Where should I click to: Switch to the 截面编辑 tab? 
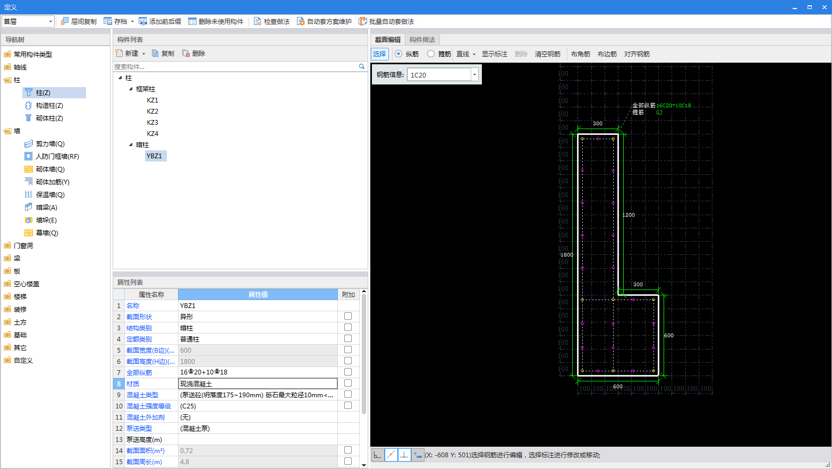click(x=388, y=40)
